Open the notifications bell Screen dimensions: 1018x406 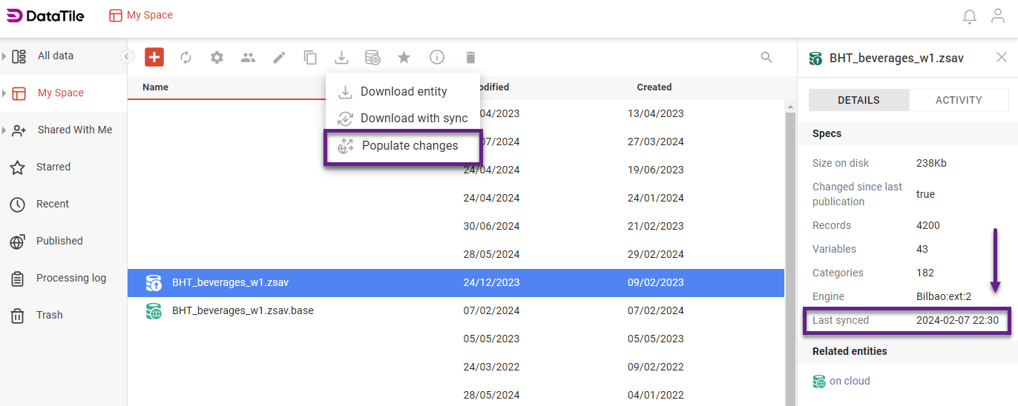pyautogui.click(x=969, y=16)
